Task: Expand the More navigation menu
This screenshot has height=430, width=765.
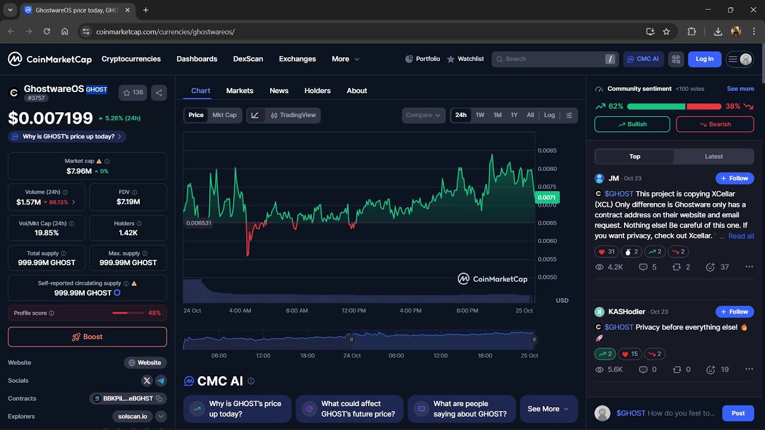Action: (345, 59)
